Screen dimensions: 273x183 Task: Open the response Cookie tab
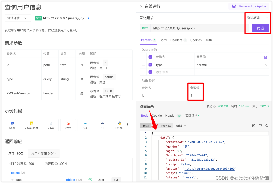coord(157,116)
